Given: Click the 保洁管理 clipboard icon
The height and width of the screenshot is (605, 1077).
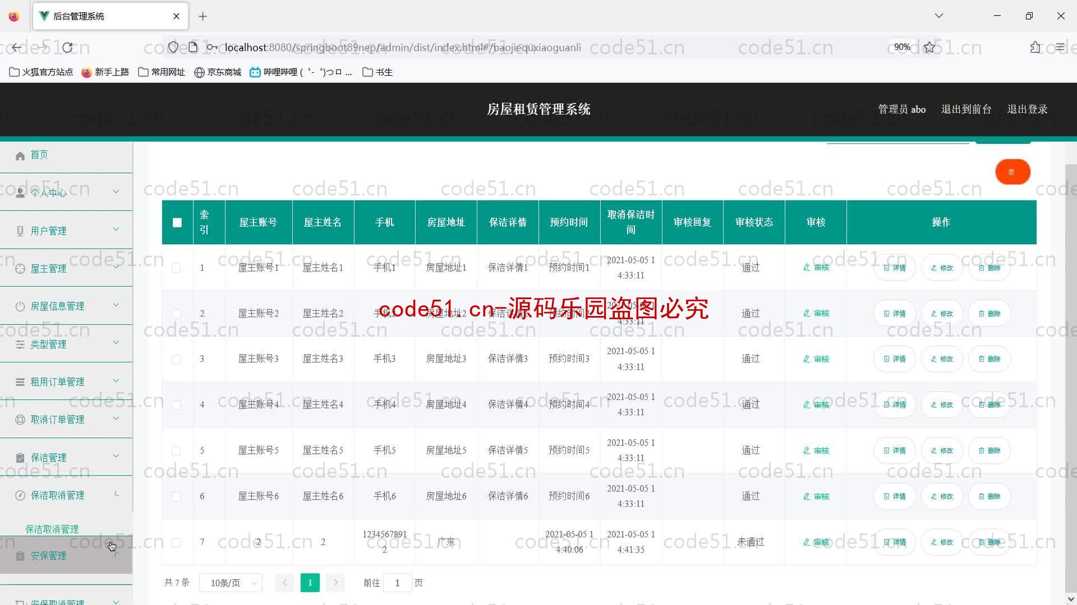Looking at the screenshot, I should (x=20, y=458).
